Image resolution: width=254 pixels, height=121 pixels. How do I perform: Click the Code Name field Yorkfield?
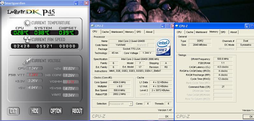click(x=121, y=45)
